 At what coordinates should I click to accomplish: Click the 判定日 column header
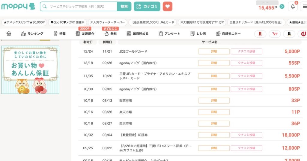pyautogui.click(x=88, y=42)
